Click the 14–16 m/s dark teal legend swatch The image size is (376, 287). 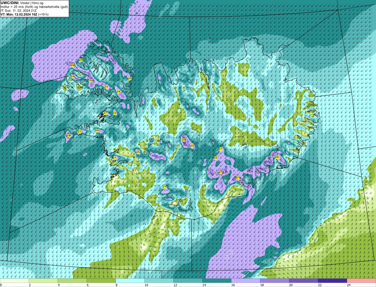pos(217,281)
